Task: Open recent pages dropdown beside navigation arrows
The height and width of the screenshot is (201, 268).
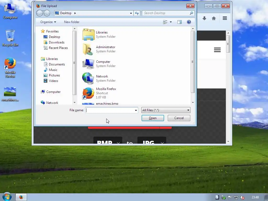Action: [x=52, y=13]
